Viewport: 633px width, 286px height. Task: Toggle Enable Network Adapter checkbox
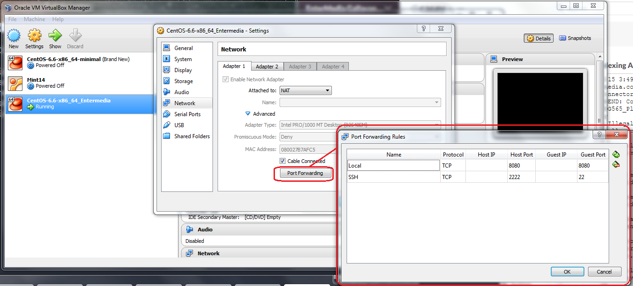coord(225,79)
